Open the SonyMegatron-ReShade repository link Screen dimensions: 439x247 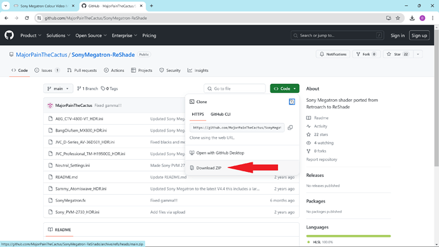[103, 55]
